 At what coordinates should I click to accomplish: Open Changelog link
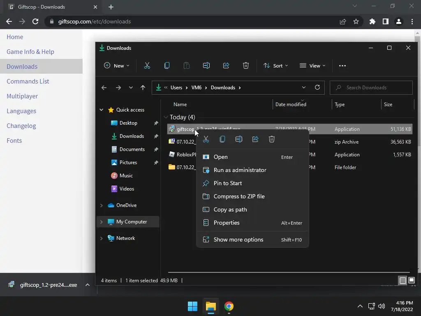tap(21, 126)
